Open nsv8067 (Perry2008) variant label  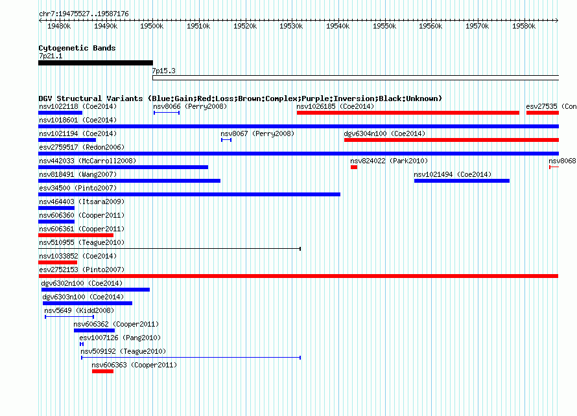257,133
